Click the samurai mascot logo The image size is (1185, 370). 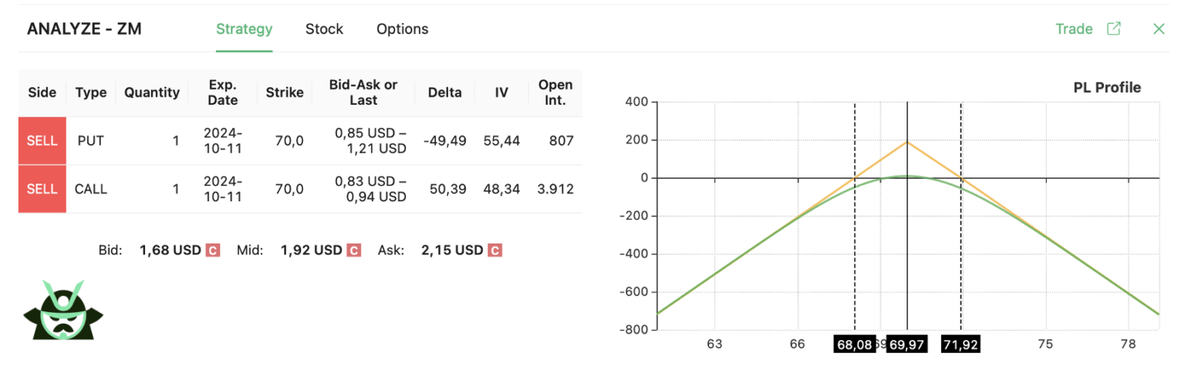[63, 309]
